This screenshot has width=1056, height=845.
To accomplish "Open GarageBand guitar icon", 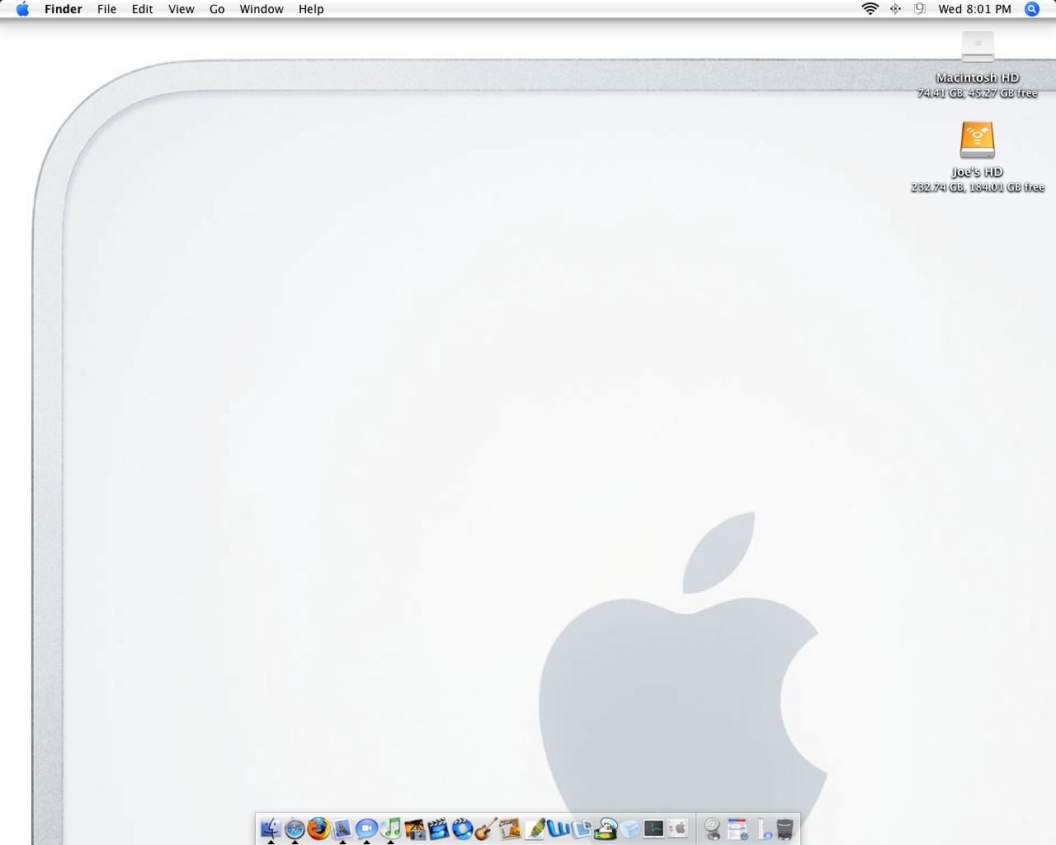I will tap(486, 829).
